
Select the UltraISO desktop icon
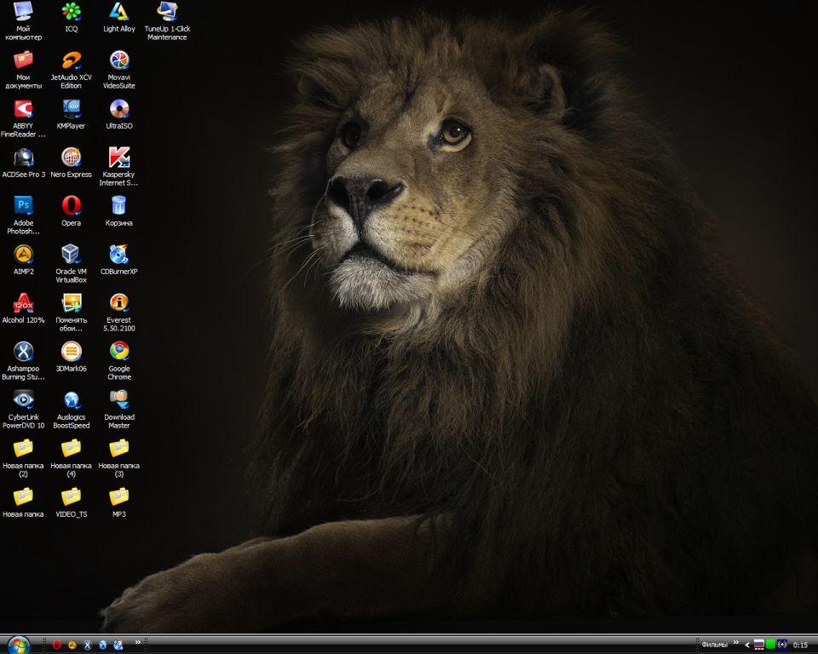pos(119,109)
